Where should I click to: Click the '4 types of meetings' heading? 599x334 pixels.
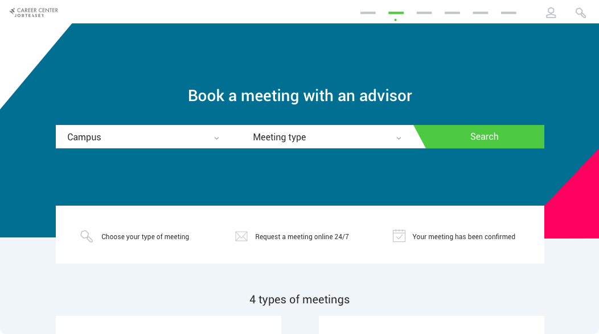pos(299,299)
